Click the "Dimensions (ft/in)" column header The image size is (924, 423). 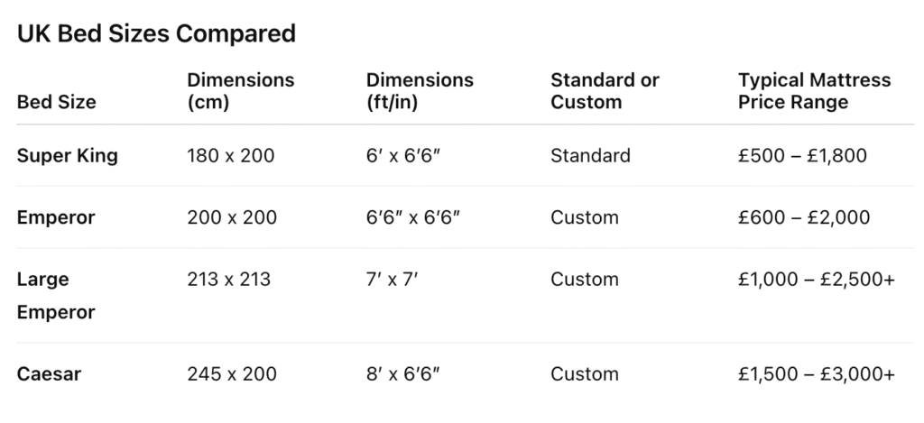(420, 91)
